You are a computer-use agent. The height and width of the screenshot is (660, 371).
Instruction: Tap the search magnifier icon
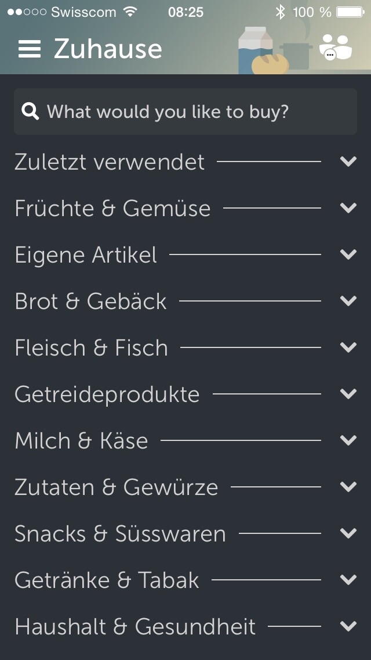(x=30, y=111)
